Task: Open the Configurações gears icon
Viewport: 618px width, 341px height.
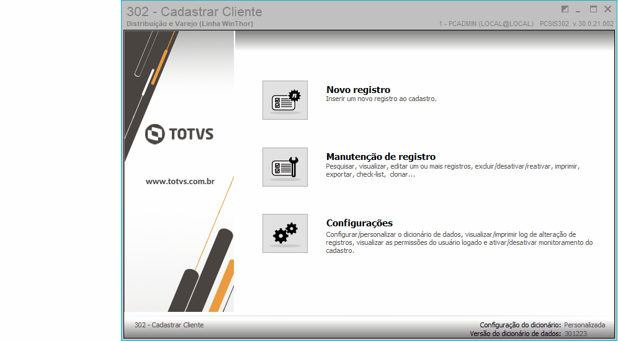Action: pos(285,234)
